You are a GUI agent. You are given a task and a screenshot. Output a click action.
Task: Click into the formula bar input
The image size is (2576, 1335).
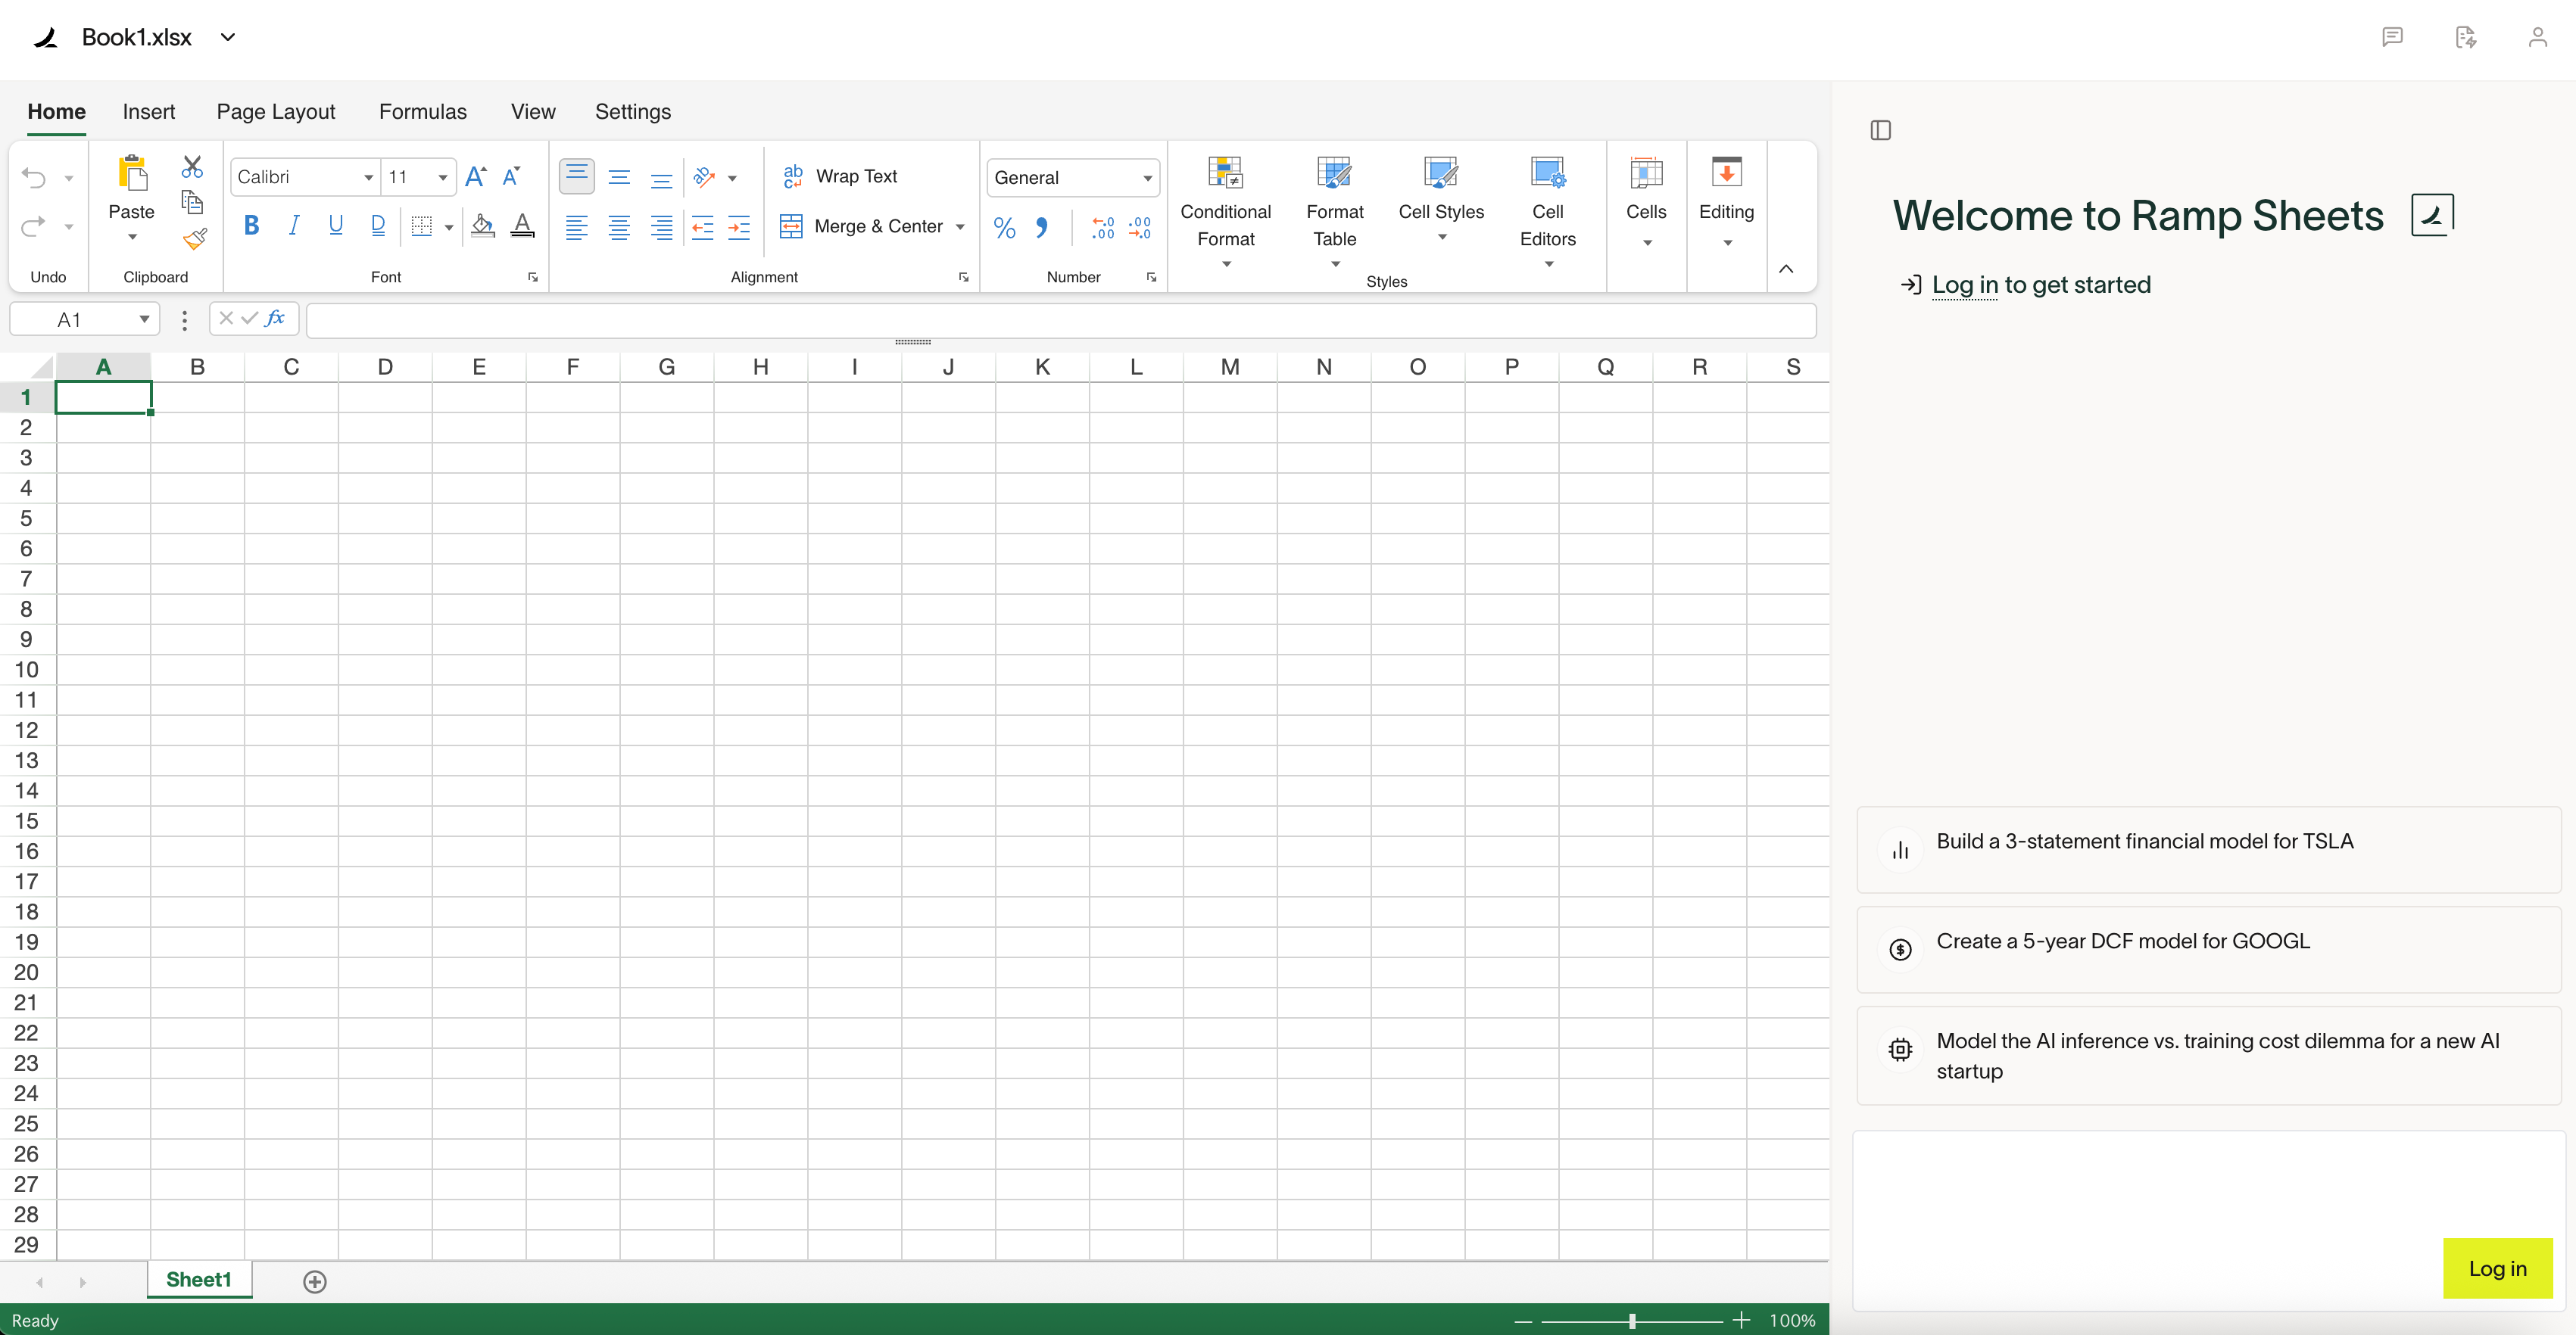coord(1060,320)
